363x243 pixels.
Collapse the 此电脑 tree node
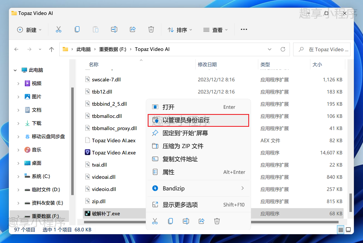pos(15,70)
